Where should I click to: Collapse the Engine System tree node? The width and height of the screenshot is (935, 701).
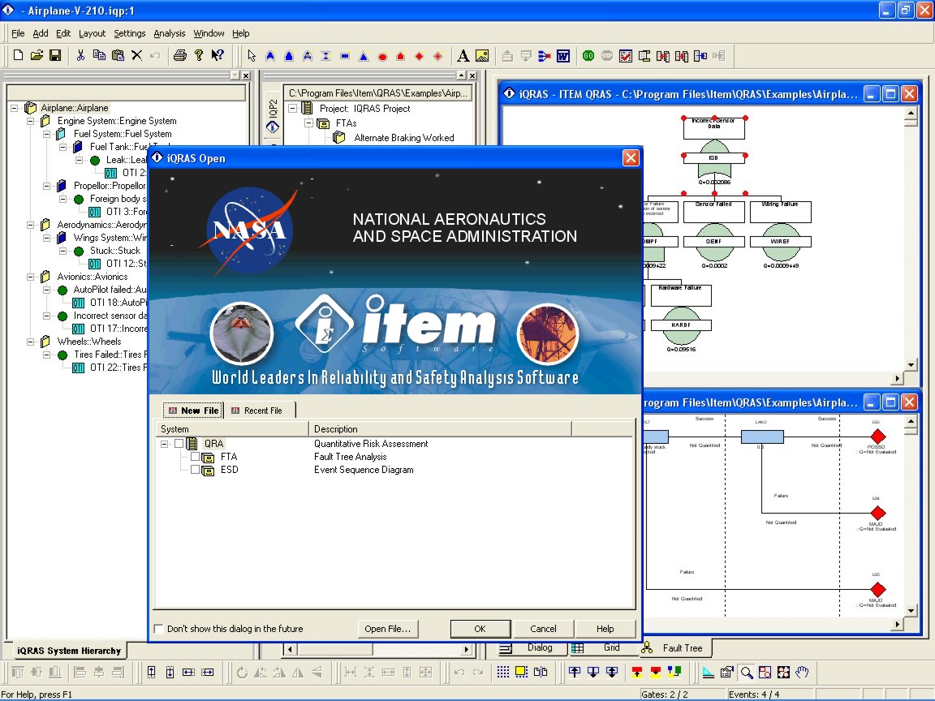click(30, 121)
